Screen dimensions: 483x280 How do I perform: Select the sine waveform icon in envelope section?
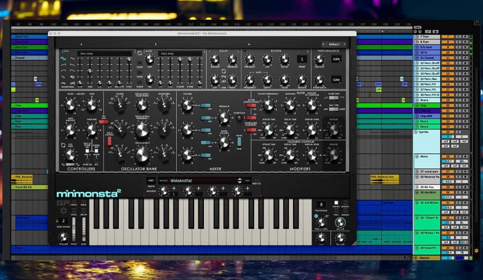63,58
